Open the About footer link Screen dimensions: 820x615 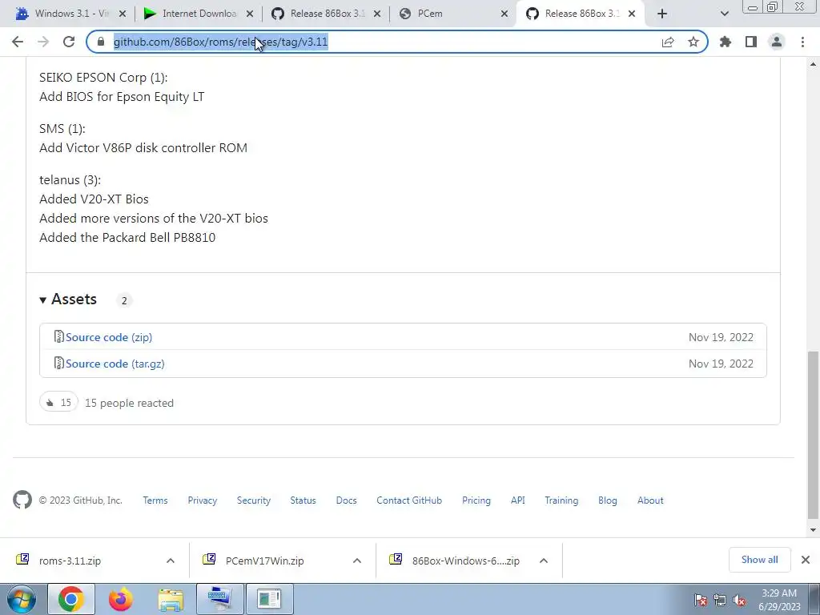pyautogui.click(x=650, y=500)
